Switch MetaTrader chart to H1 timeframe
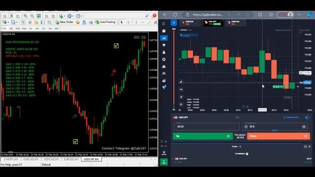 31,29
